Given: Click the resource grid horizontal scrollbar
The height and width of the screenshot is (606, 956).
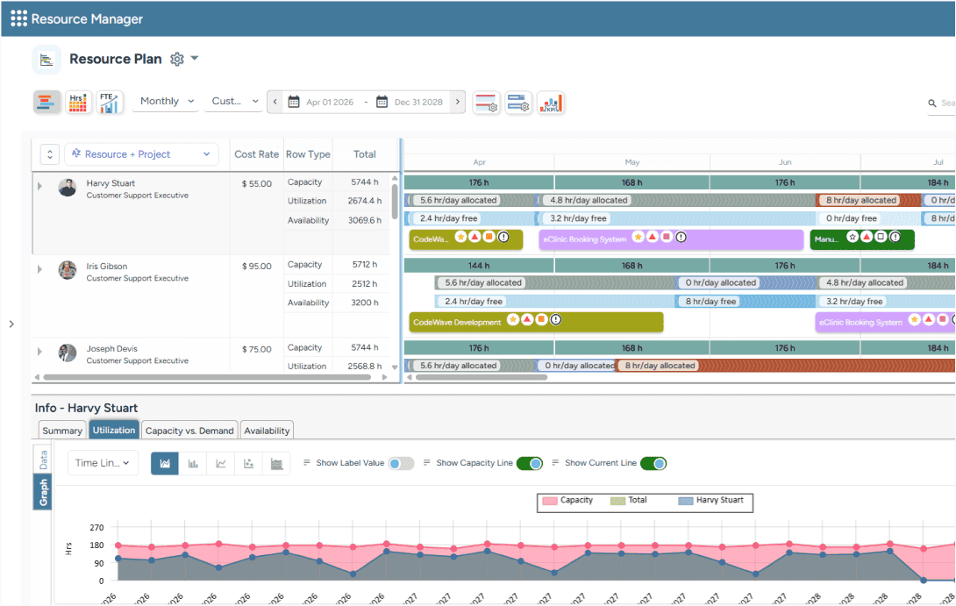Looking at the screenshot, I should tap(207, 377).
